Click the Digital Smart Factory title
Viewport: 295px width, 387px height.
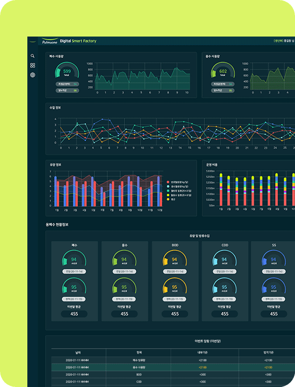[x=78, y=41]
